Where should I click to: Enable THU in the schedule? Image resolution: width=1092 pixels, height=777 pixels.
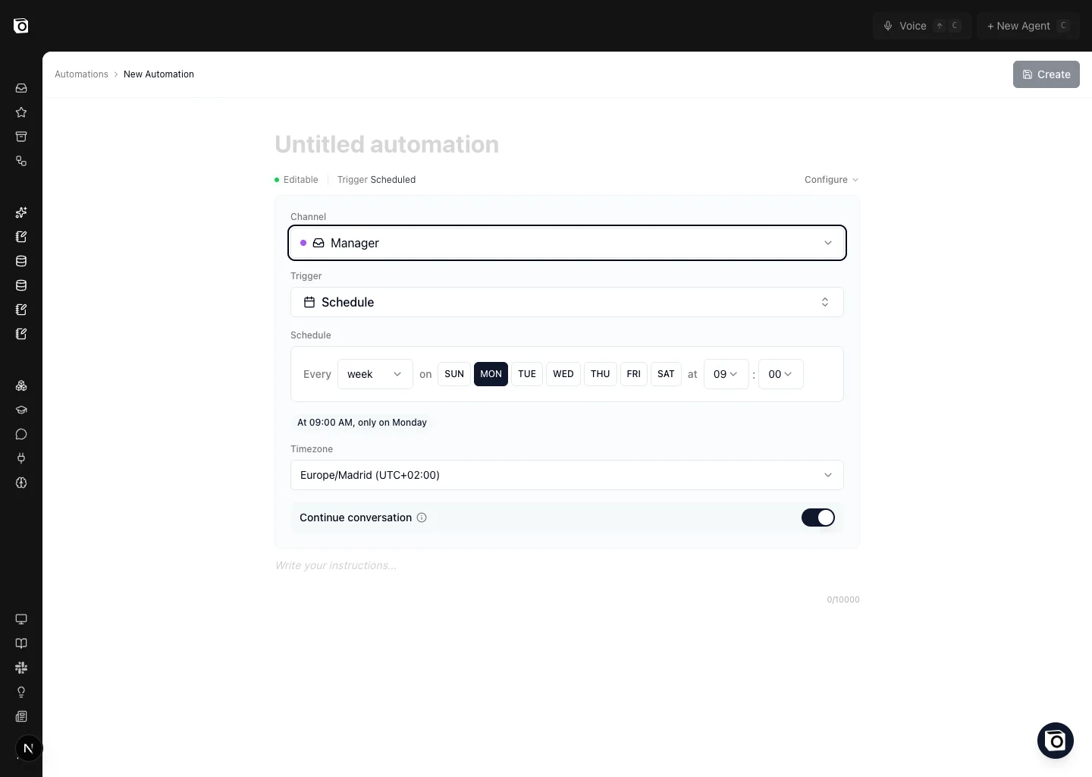[x=600, y=374]
